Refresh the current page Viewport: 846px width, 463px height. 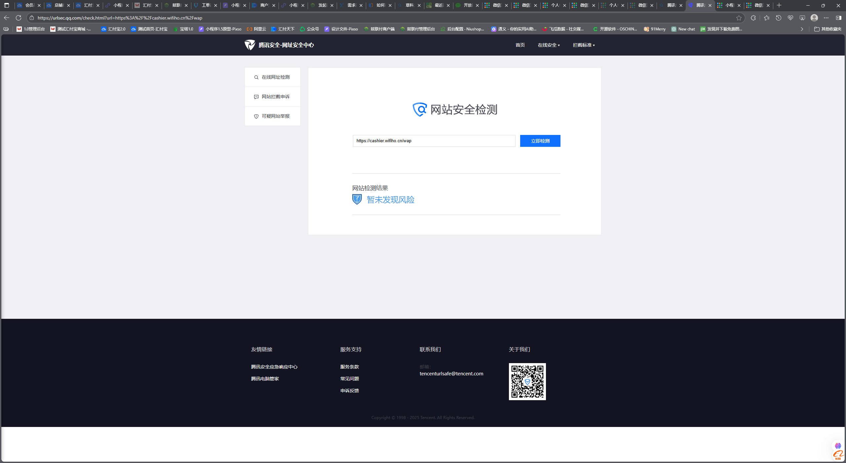[x=19, y=18]
